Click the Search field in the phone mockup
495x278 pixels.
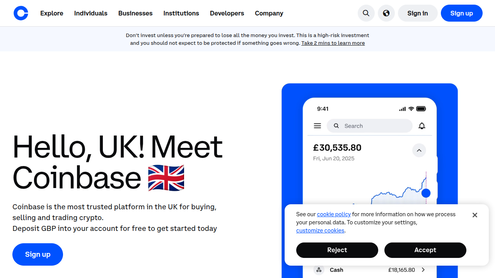coord(369,125)
